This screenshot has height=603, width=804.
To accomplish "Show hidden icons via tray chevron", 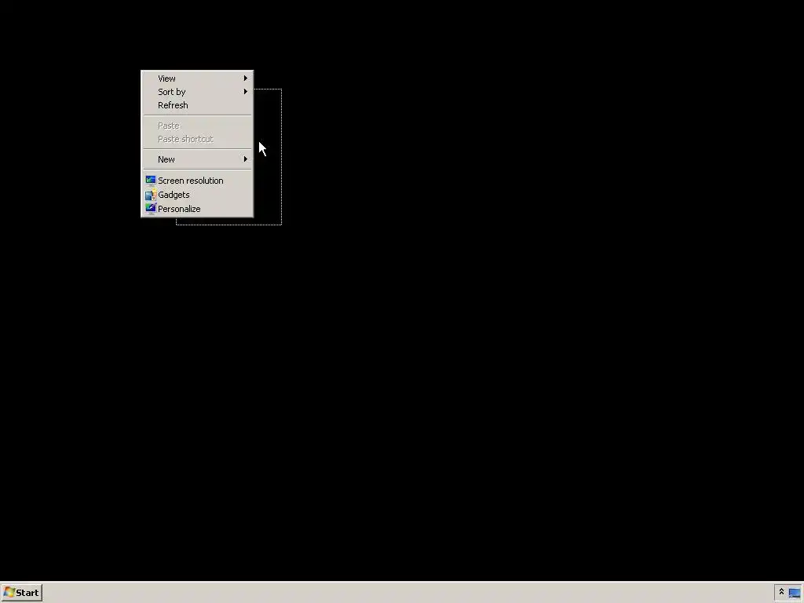I will click(781, 592).
